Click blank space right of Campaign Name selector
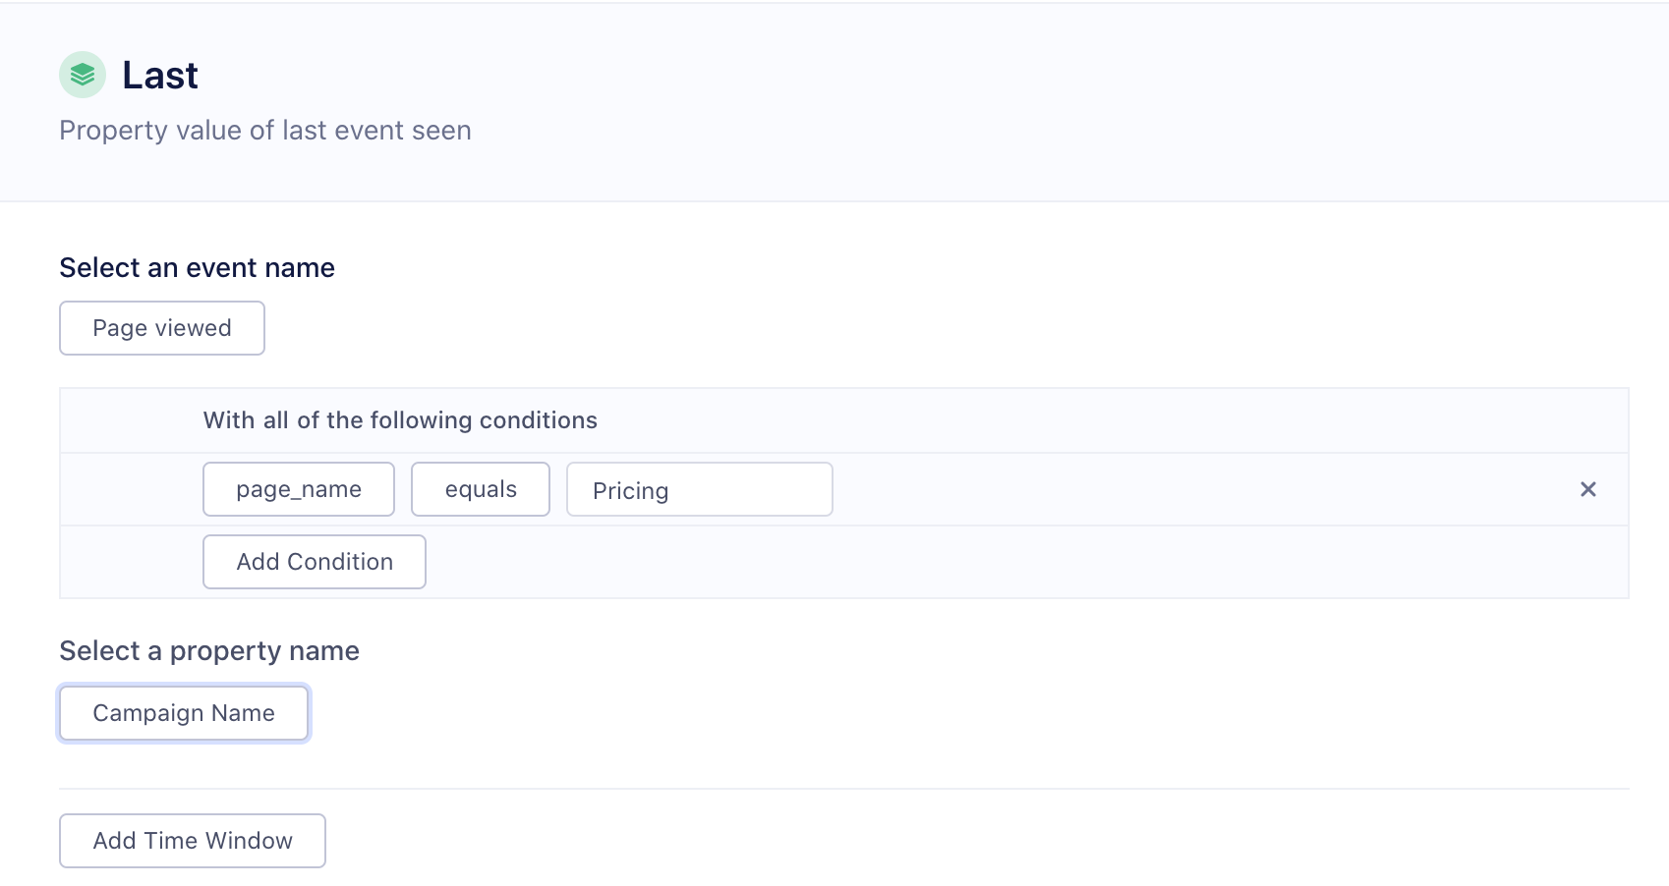The image size is (1669, 886). click(885, 713)
